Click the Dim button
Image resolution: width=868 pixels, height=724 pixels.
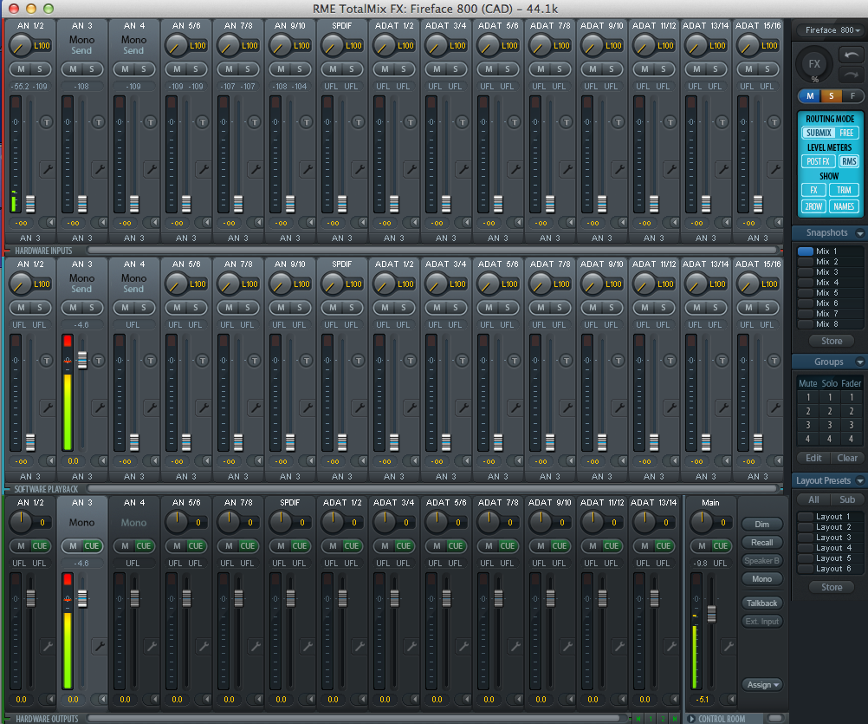tap(761, 524)
